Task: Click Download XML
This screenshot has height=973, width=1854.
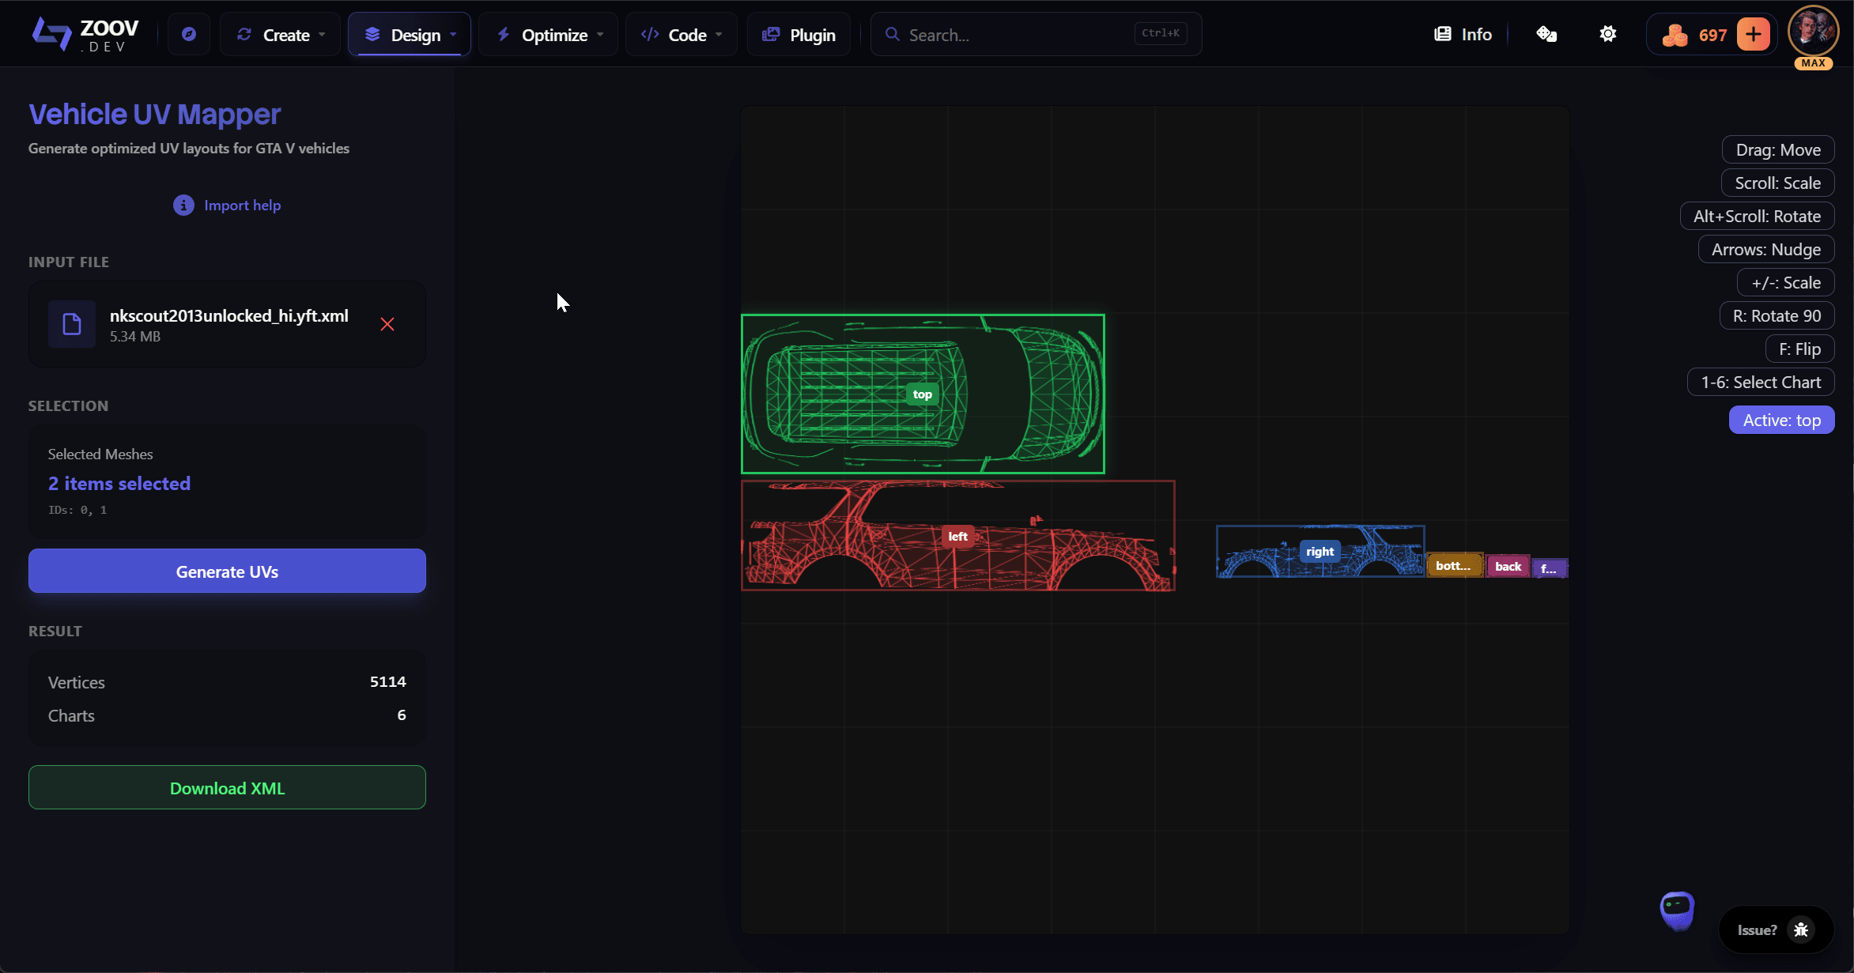Action: [x=227, y=788]
